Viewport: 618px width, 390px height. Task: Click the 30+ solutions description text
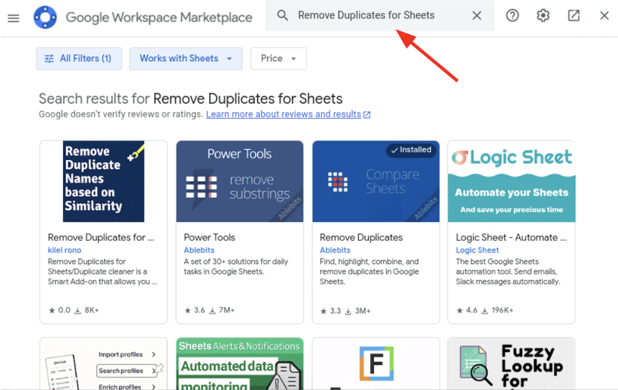(x=236, y=267)
